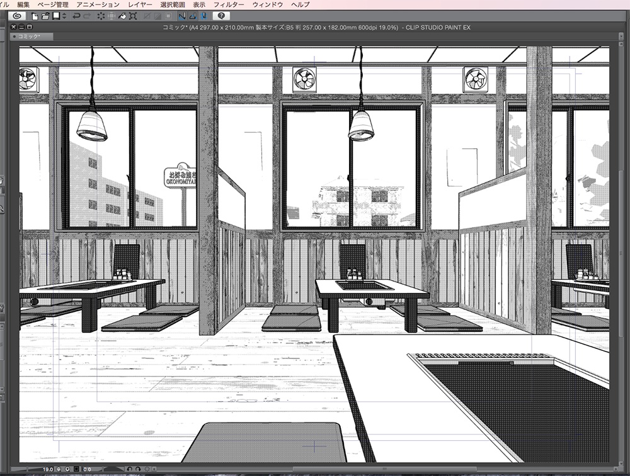Fit canvas to screen square icon
The width and height of the screenshot is (630, 476).
(x=76, y=469)
